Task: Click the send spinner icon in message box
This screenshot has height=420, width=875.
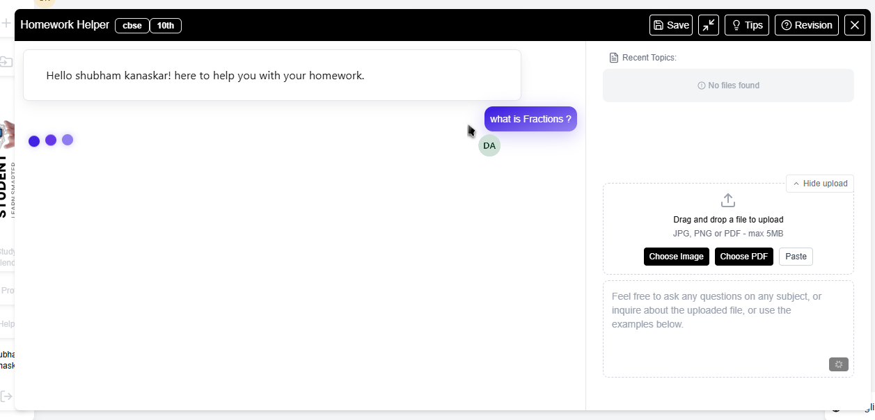Action: point(838,364)
